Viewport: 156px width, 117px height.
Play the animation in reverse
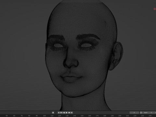(64, 113)
